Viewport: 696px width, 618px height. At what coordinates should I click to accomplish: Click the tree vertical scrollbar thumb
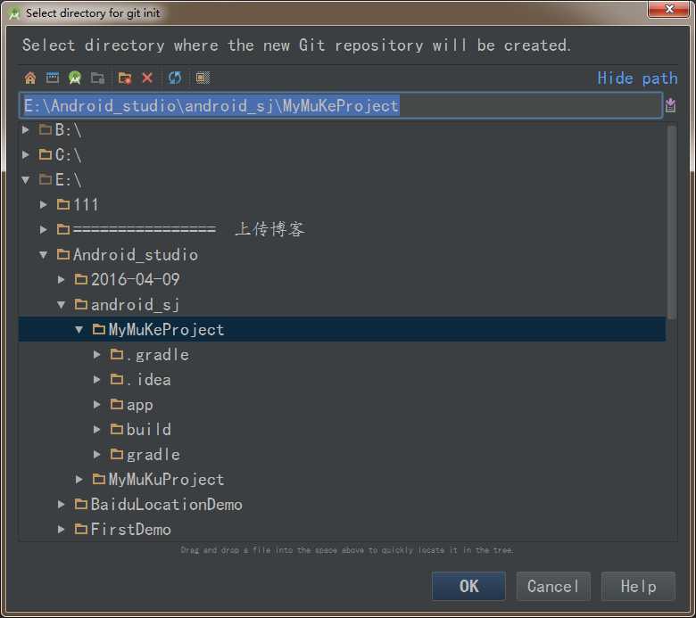[x=672, y=222]
